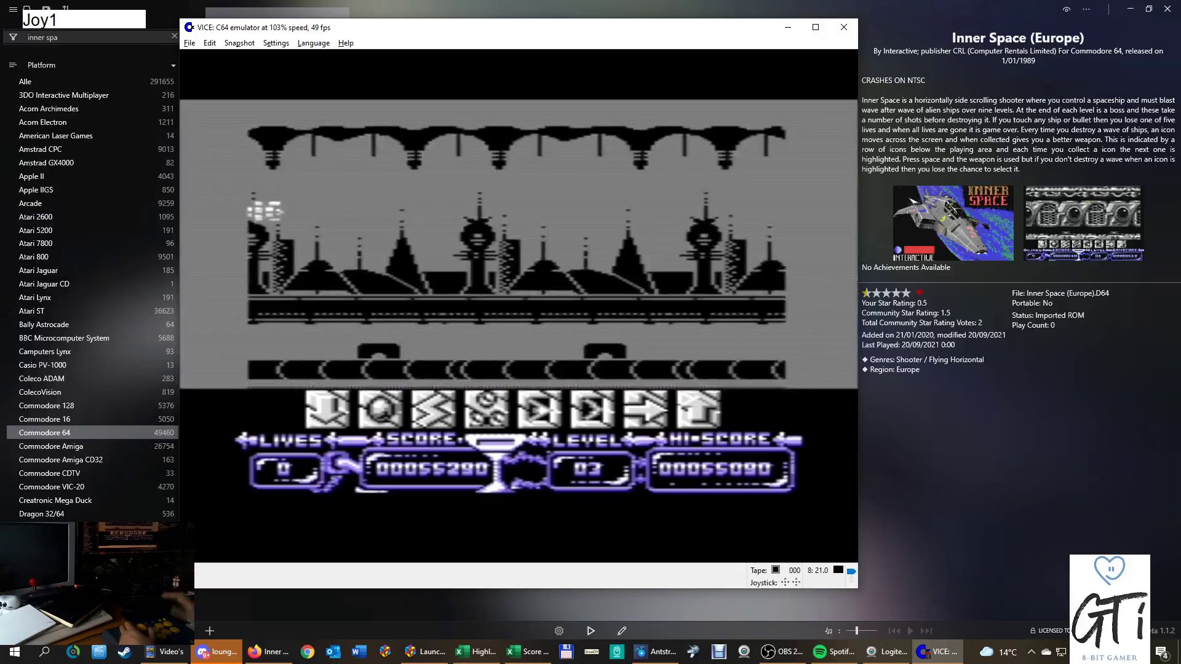Click the filter funnel icon
Image resolution: width=1181 pixels, height=664 pixels.
pos(13,38)
